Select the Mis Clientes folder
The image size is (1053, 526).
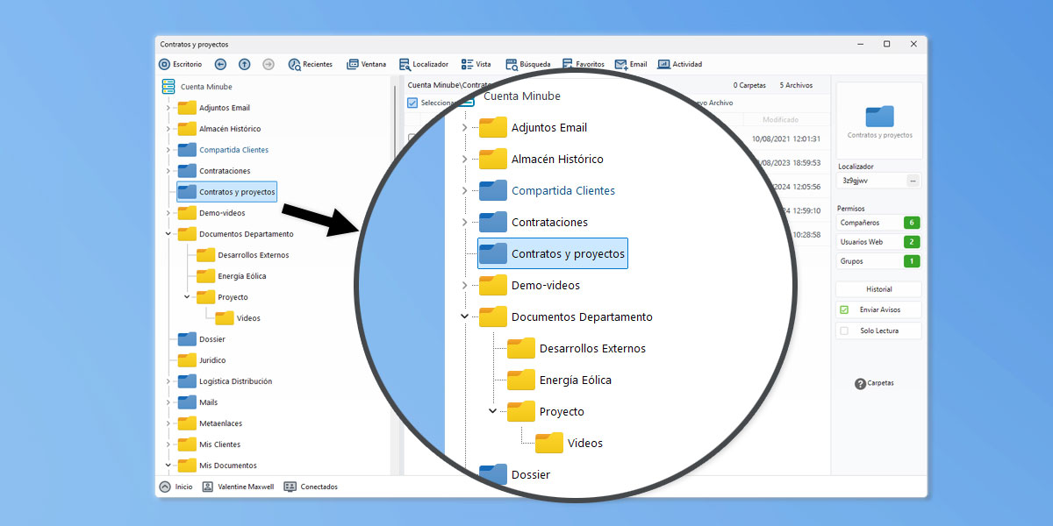pyautogui.click(x=209, y=444)
